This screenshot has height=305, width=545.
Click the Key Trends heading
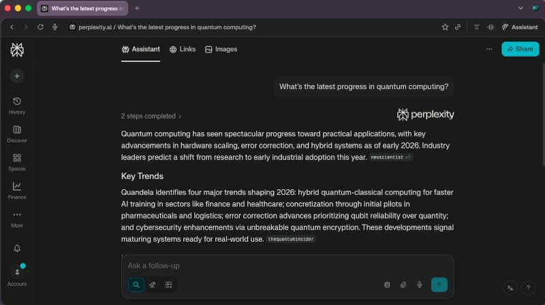tap(142, 176)
